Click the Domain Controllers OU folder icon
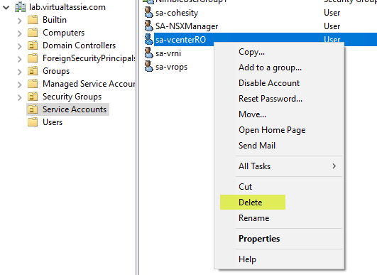 pyautogui.click(x=33, y=45)
